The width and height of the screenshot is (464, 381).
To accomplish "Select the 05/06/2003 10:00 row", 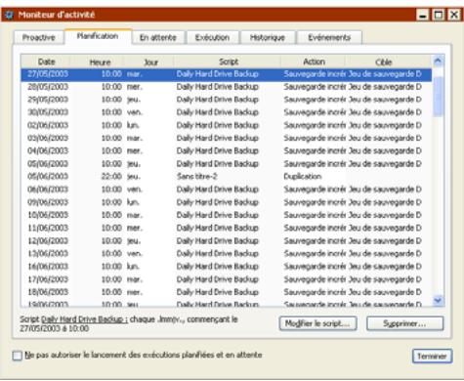I will click(227, 164).
